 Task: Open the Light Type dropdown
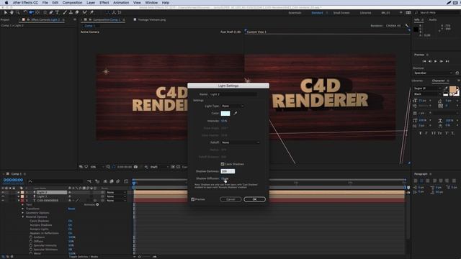point(233,106)
